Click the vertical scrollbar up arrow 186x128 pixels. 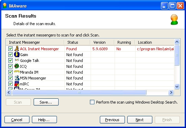click(177, 42)
